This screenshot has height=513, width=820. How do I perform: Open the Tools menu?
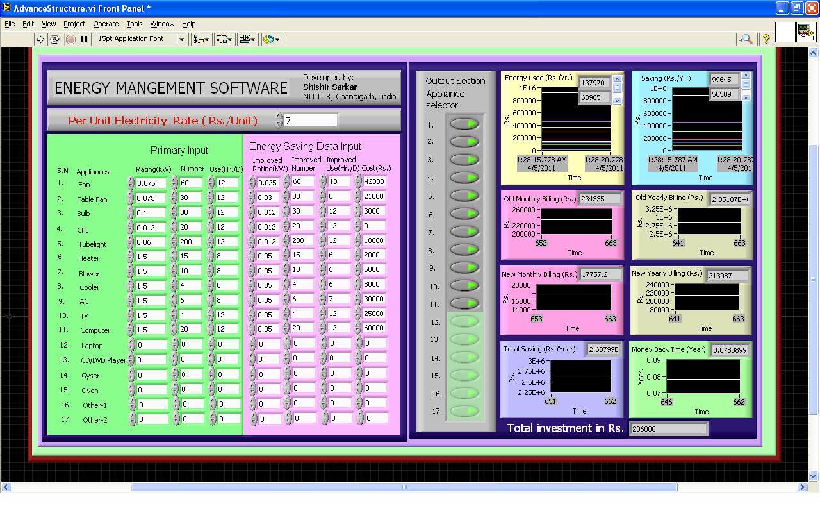pyautogui.click(x=134, y=24)
